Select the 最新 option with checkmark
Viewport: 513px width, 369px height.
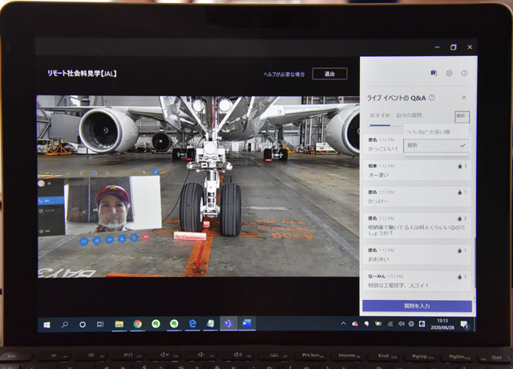point(433,145)
